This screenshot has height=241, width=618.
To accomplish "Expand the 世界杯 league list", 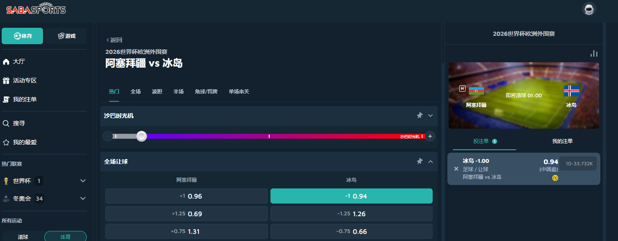I will 83,181.
